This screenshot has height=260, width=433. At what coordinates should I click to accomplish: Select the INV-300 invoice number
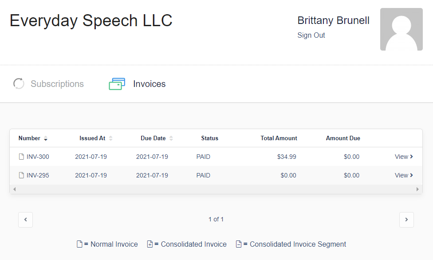coord(38,157)
